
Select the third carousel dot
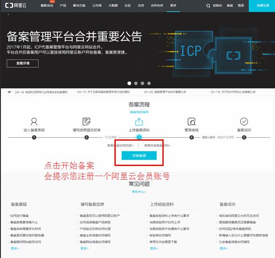coord(142,83)
